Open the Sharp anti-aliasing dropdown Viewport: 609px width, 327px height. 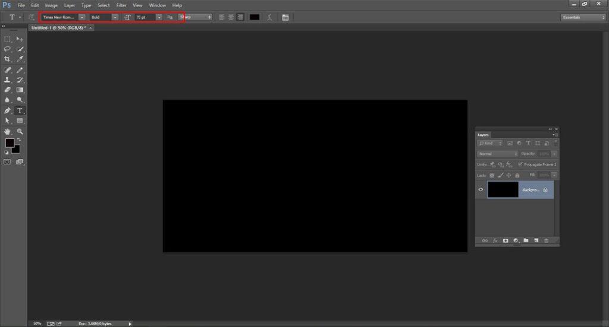click(x=195, y=17)
